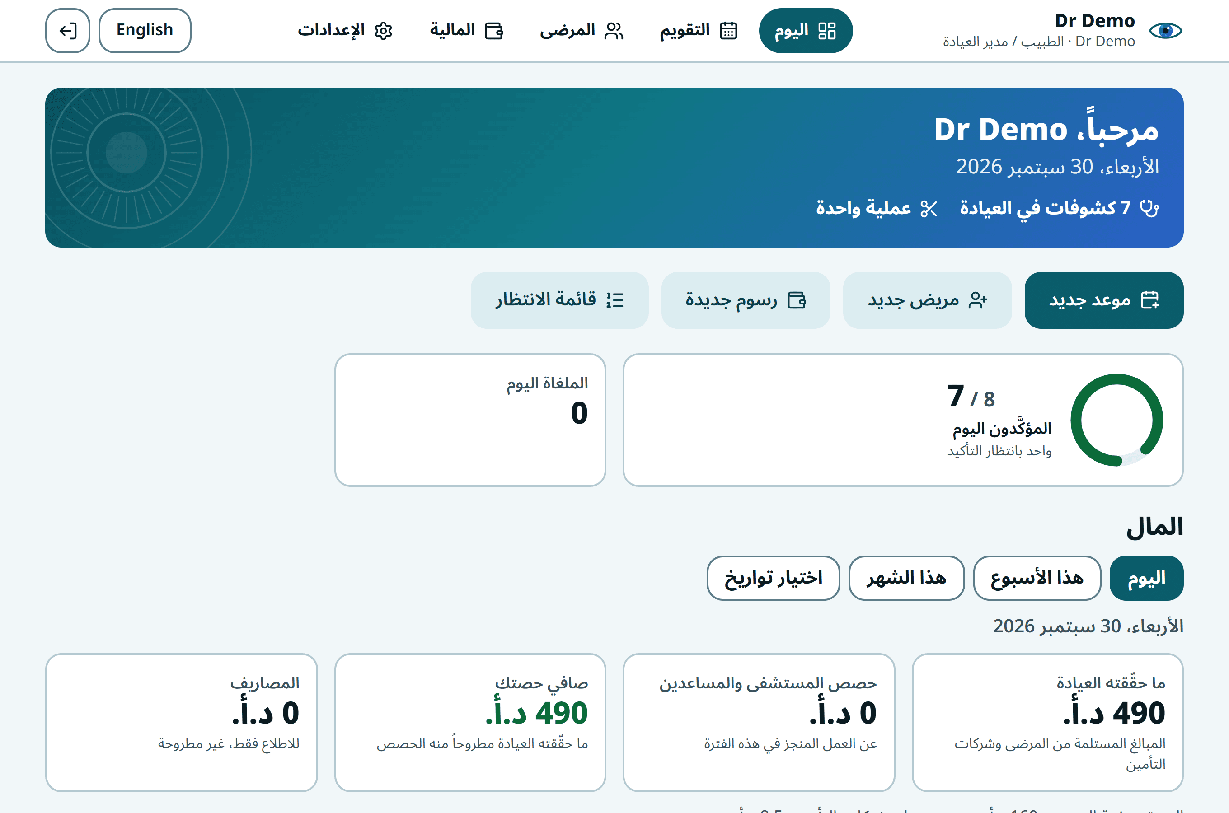The height and width of the screenshot is (813, 1229).
Task: Click the حصص المستشفى والمساعدين card
Action: coord(759,722)
